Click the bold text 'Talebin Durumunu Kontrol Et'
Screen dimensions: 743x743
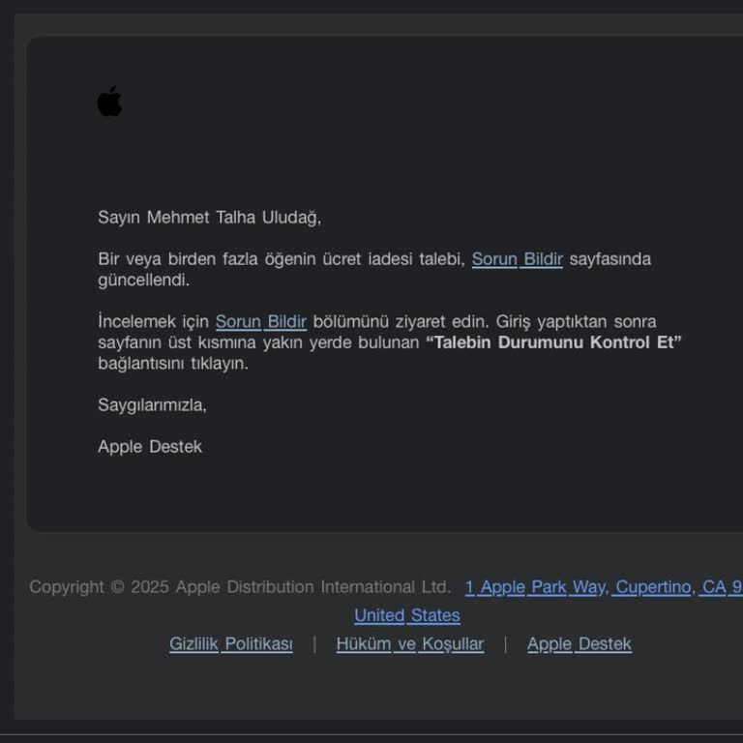(x=553, y=342)
